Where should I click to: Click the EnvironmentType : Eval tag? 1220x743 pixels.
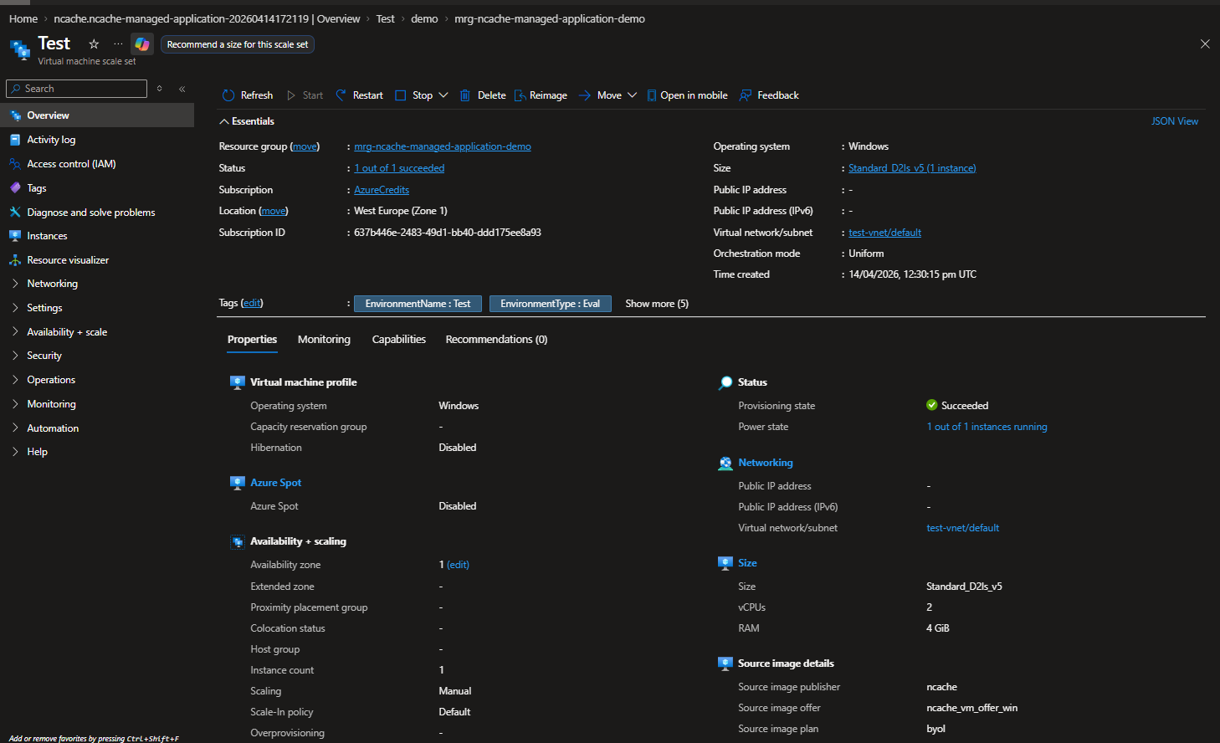(x=551, y=304)
